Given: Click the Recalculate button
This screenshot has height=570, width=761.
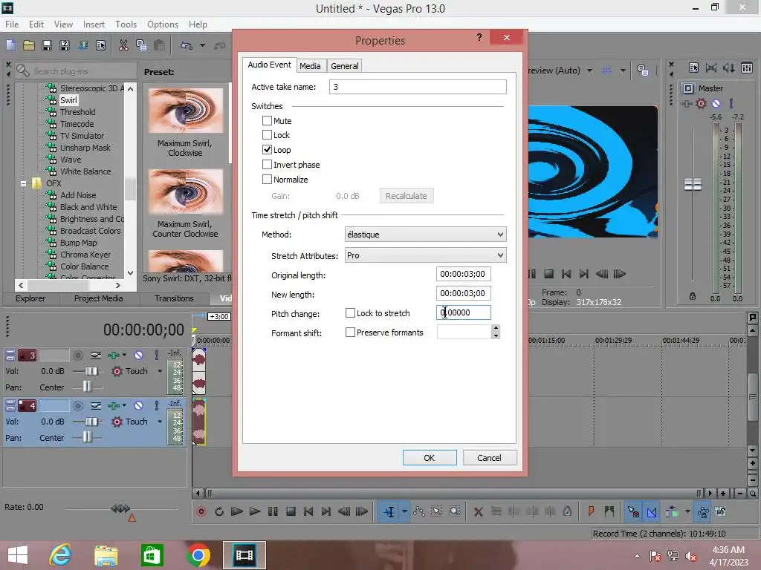Looking at the screenshot, I should 407,196.
